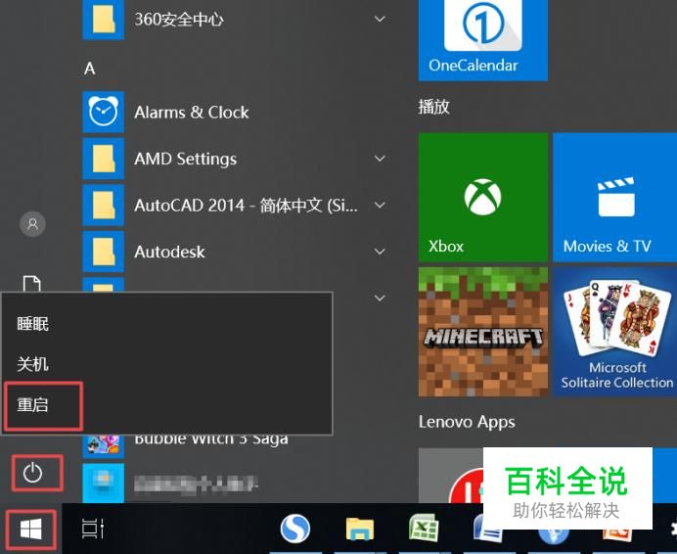
Task: Expand the chevron below Autodesk's
Action: [x=380, y=298]
